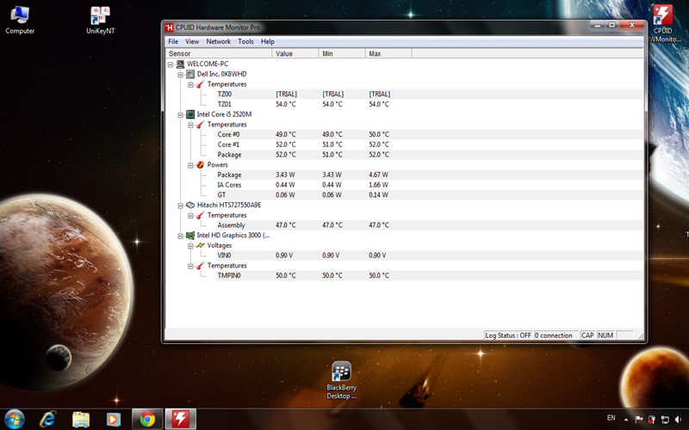Click the Intel HD Graphics card icon

(190, 236)
